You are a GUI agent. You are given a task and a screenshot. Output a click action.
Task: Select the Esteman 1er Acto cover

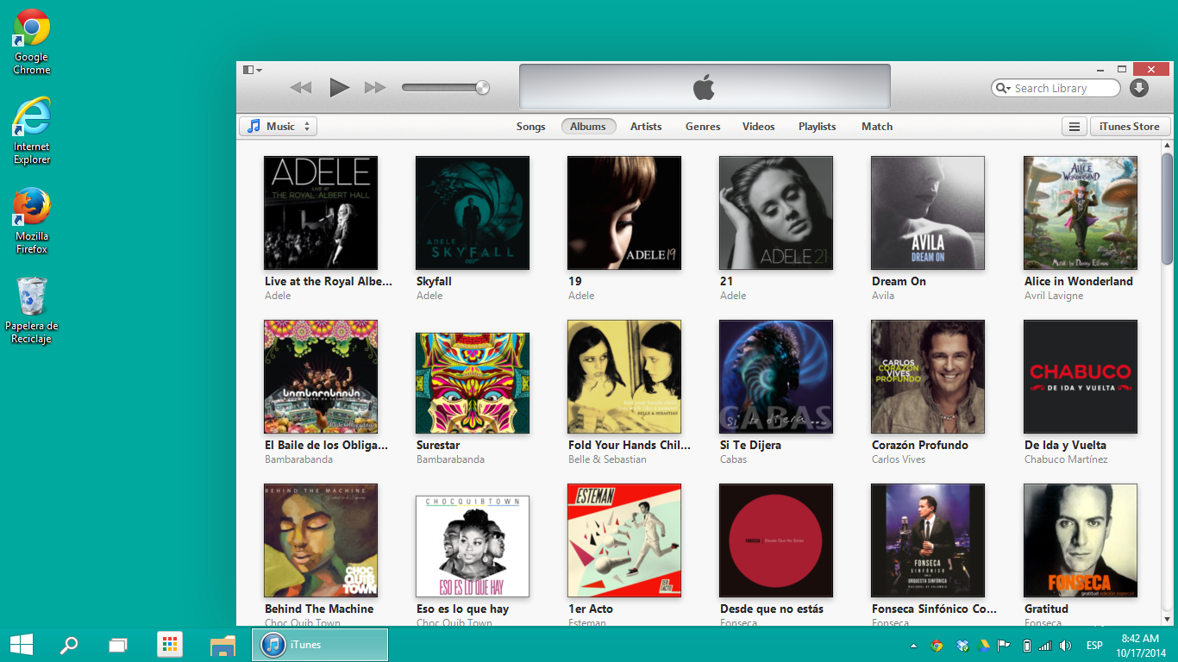[624, 540]
